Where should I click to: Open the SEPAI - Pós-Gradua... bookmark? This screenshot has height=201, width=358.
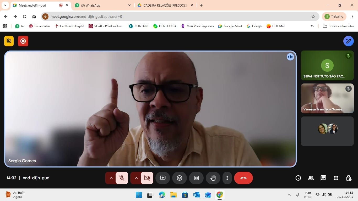106,26
